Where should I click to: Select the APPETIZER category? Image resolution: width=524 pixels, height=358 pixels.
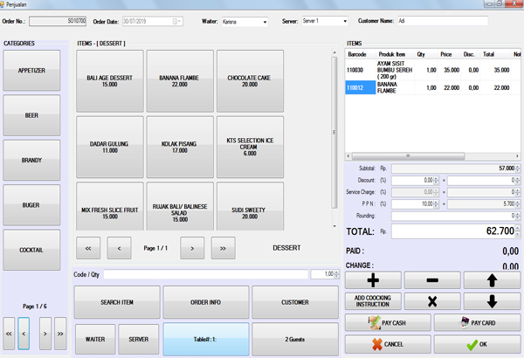click(x=32, y=70)
